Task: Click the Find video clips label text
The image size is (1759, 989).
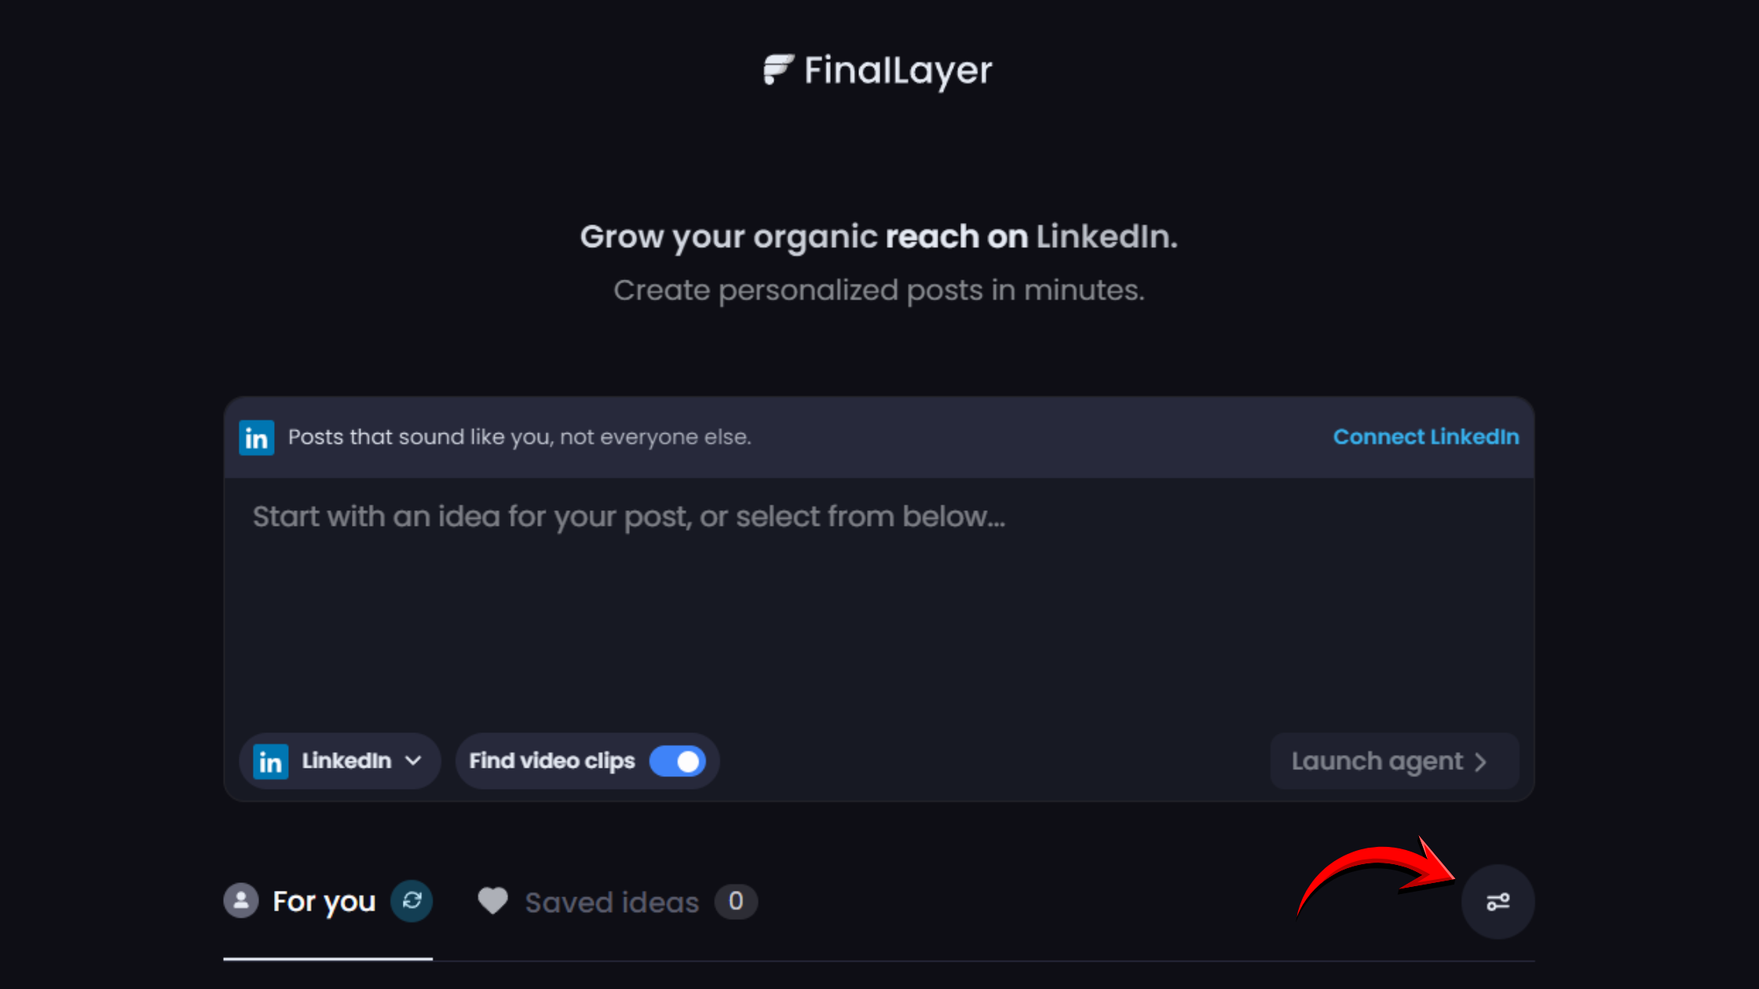Action: pos(552,761)
